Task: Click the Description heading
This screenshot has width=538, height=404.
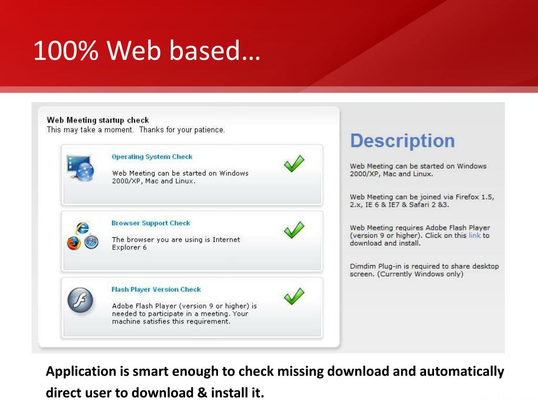Action: coord(402,141)
